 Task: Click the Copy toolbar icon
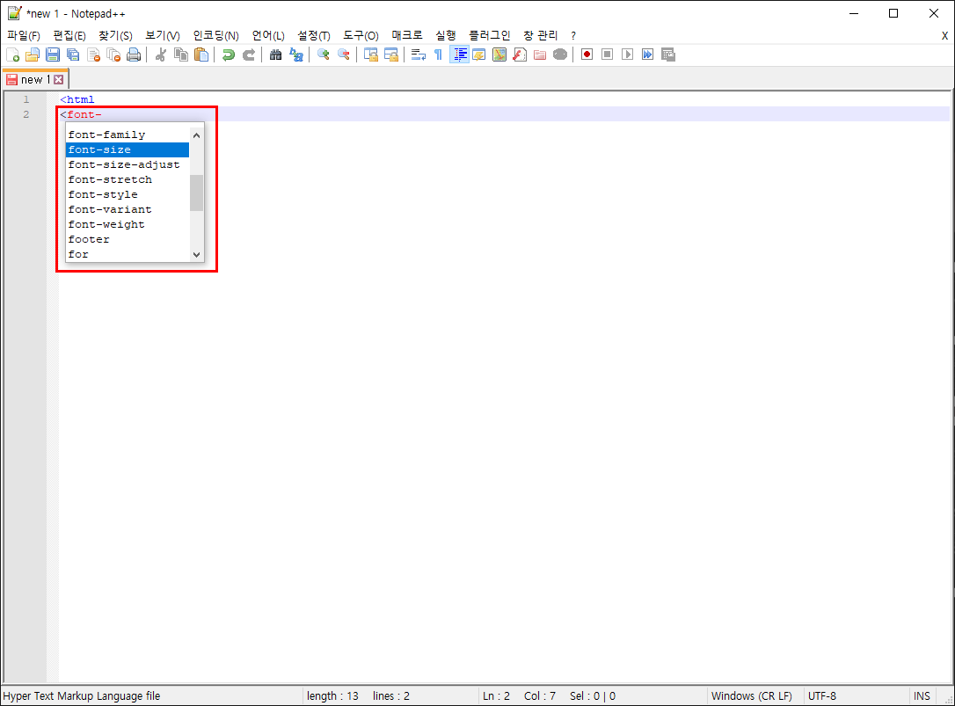click(x=181, y=55)
